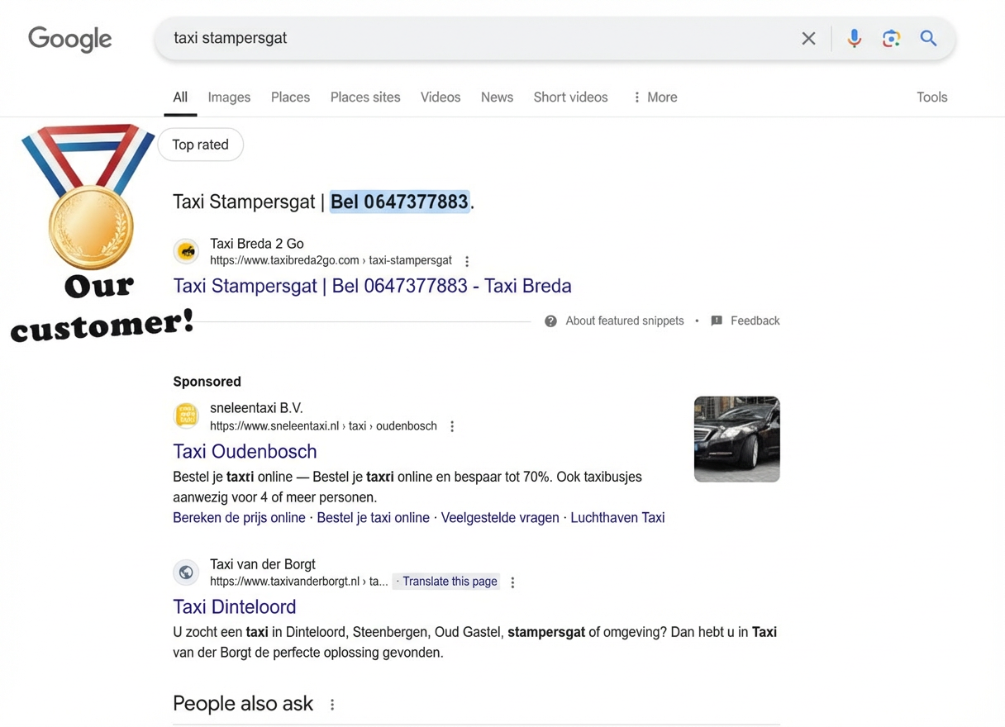
Task: Clear the search box with the X icon
Action: [x=808, y=38]
